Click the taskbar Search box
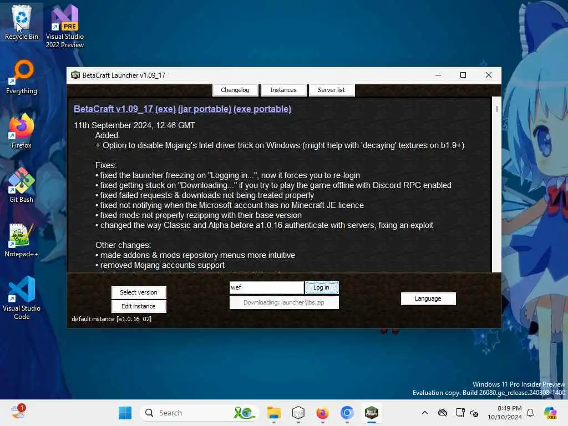This screenshot has height=426, width=568. click(x=199, y=413)
